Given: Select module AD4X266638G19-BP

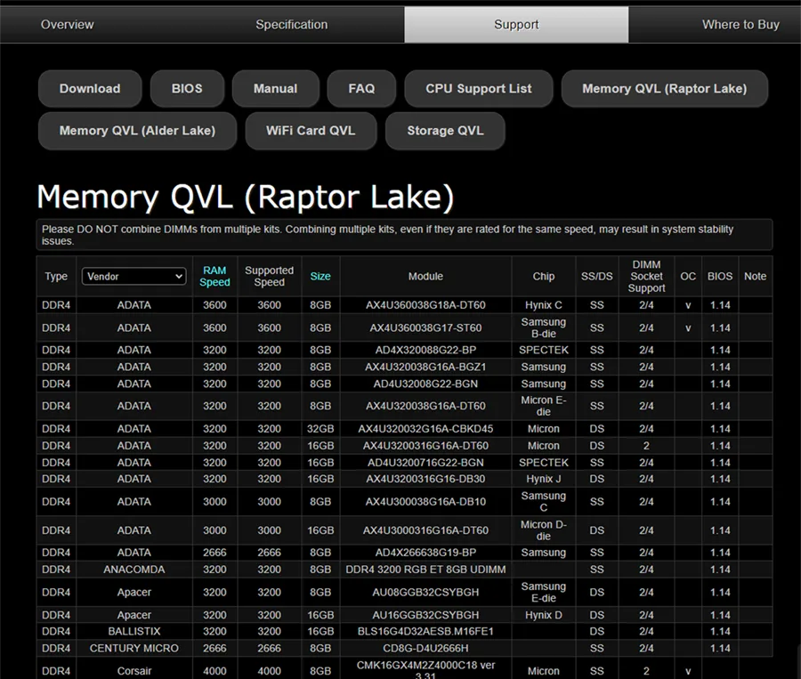Looking at the screenshot, I should pyautogui.click(x=425, y=553).
